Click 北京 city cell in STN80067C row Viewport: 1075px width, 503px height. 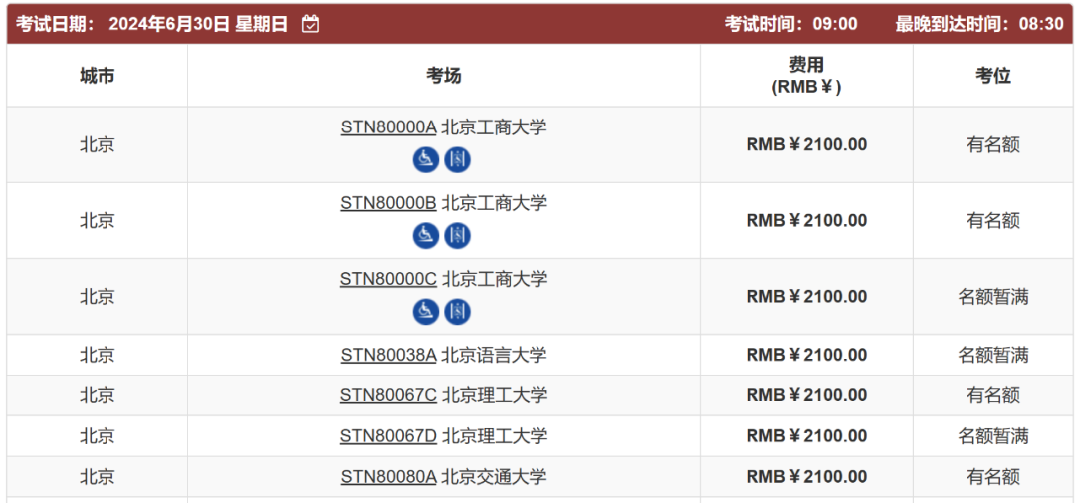pos(98,395)
